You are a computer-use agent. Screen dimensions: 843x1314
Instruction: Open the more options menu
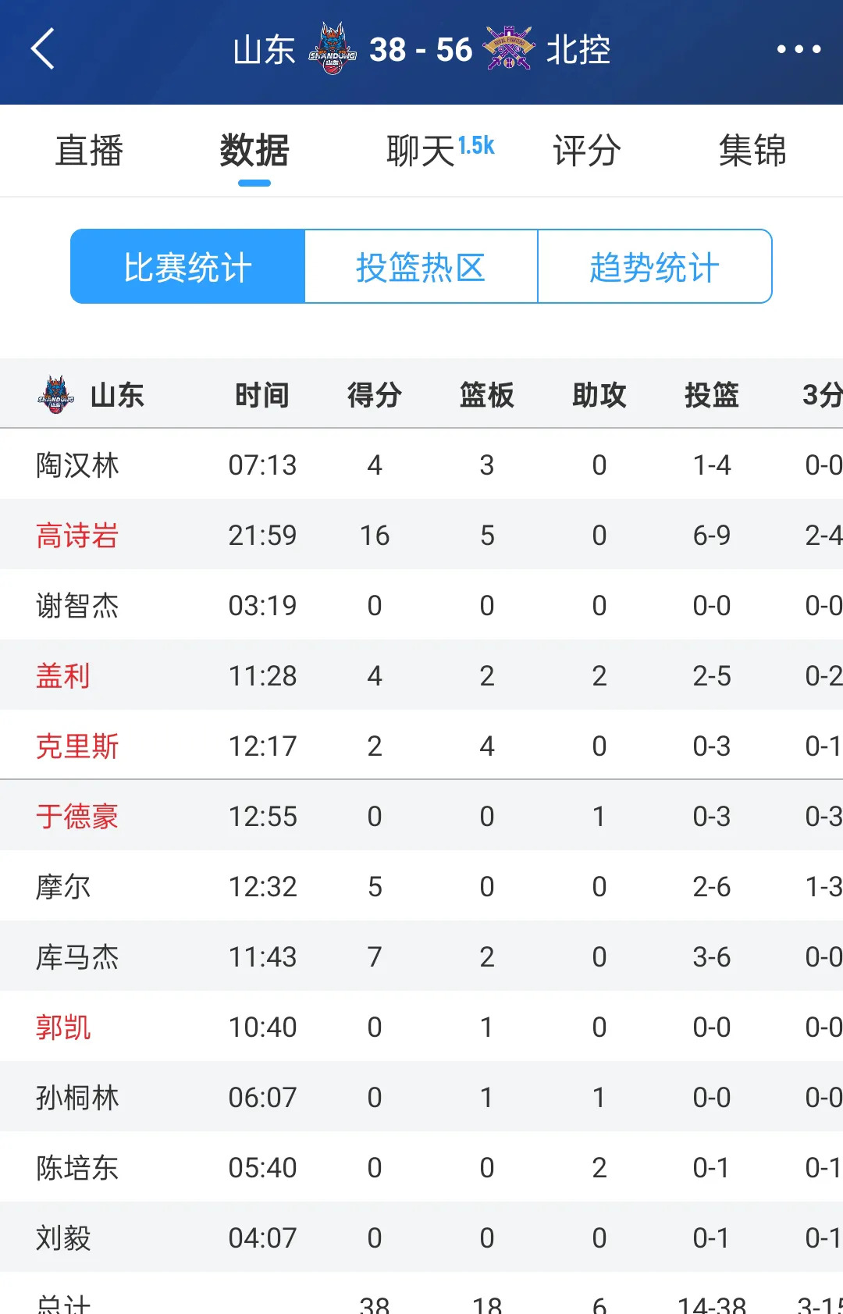pyautogui.click(x=799, y=50)
